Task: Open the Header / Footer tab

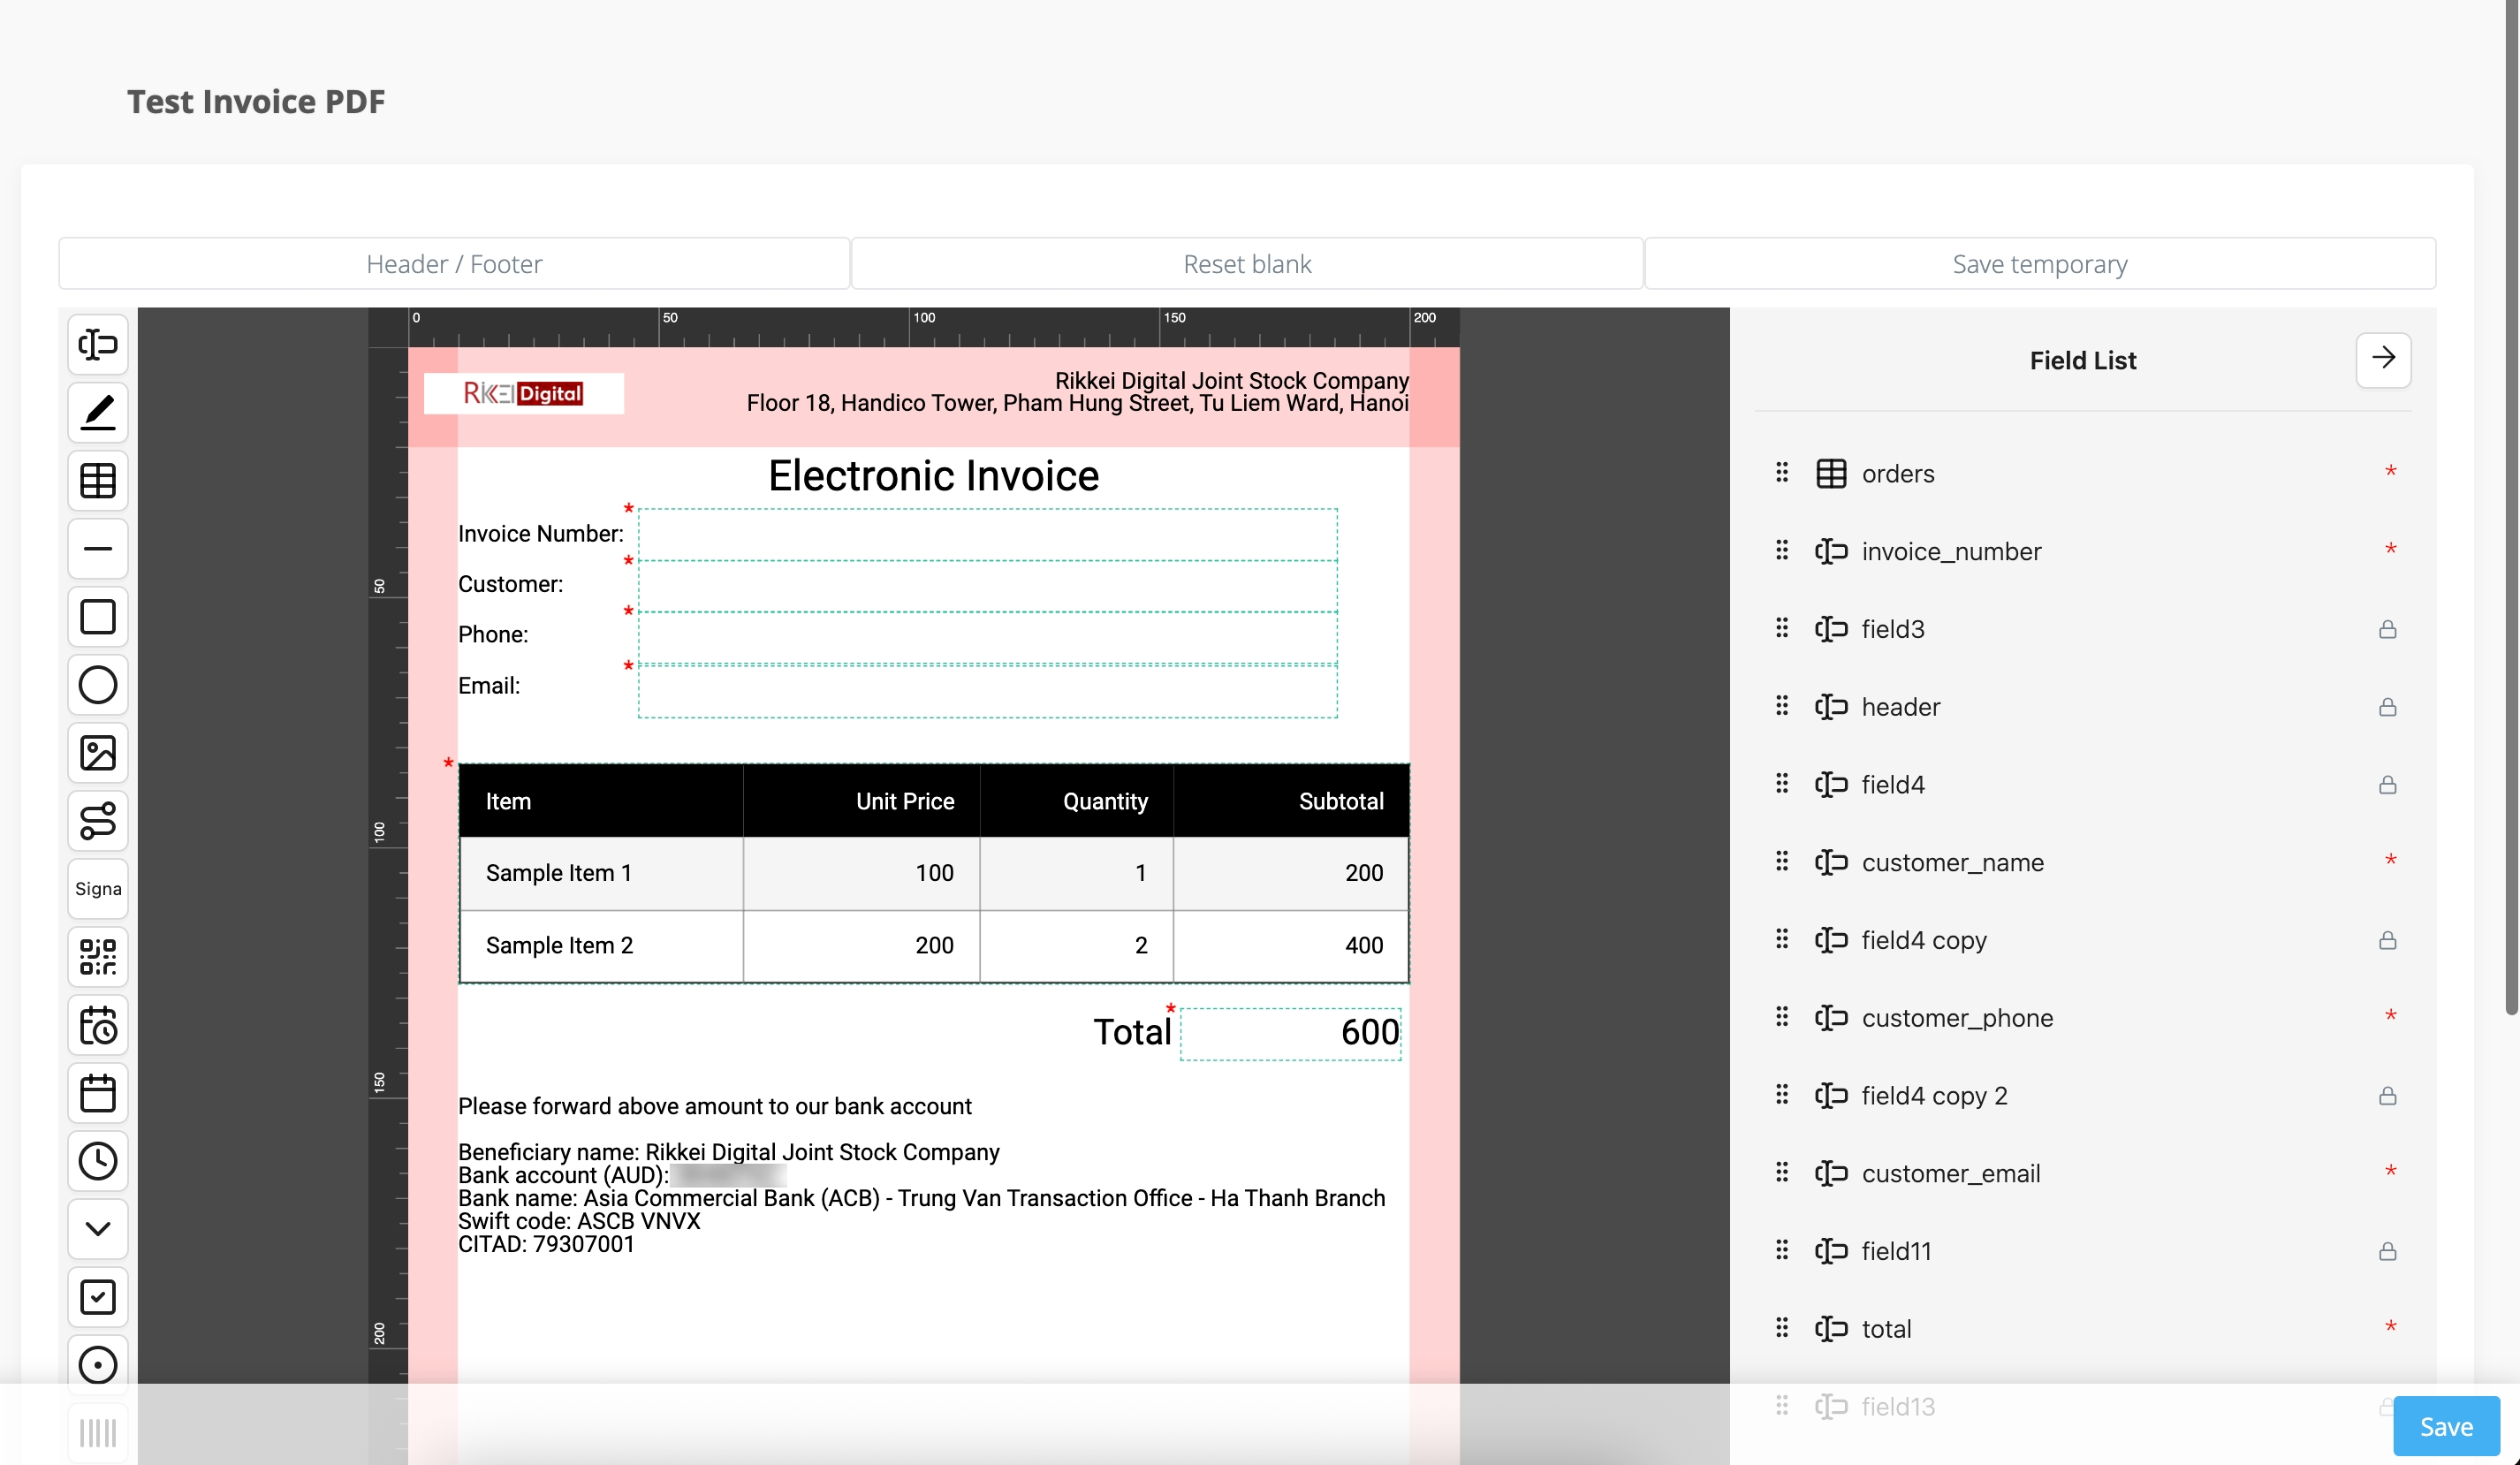Action: [454, 264]
